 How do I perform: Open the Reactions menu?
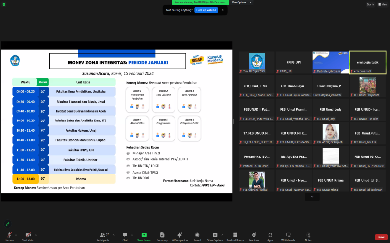[x=253, y=235]
